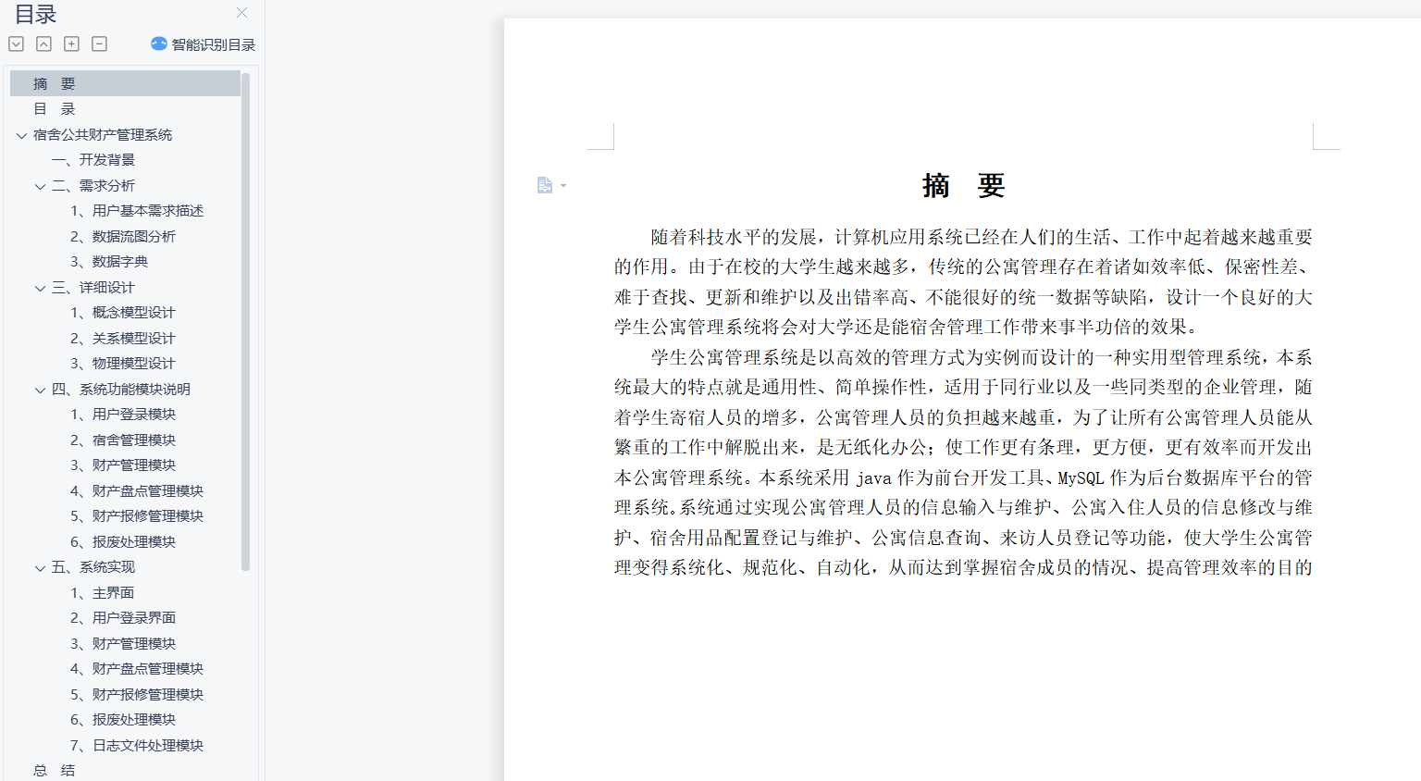Click the collapse-all (up chevron) outline icon
Viewport: 1421px width, 781px height.
click(43, 43)
